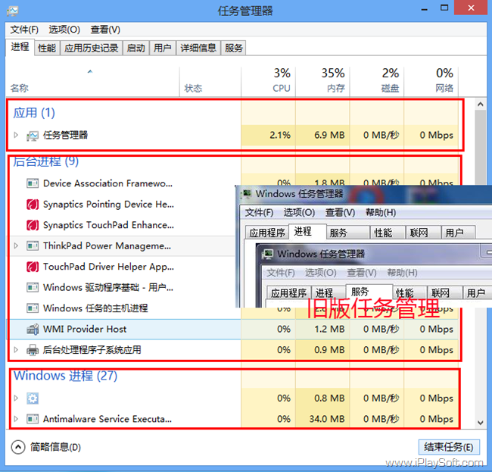Switch to the 性能 tab
The height and width of the screenshot is (472, 492).
click(46, 48)
